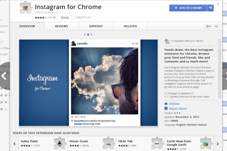Click the Report Abuse link

click(178, 108)
